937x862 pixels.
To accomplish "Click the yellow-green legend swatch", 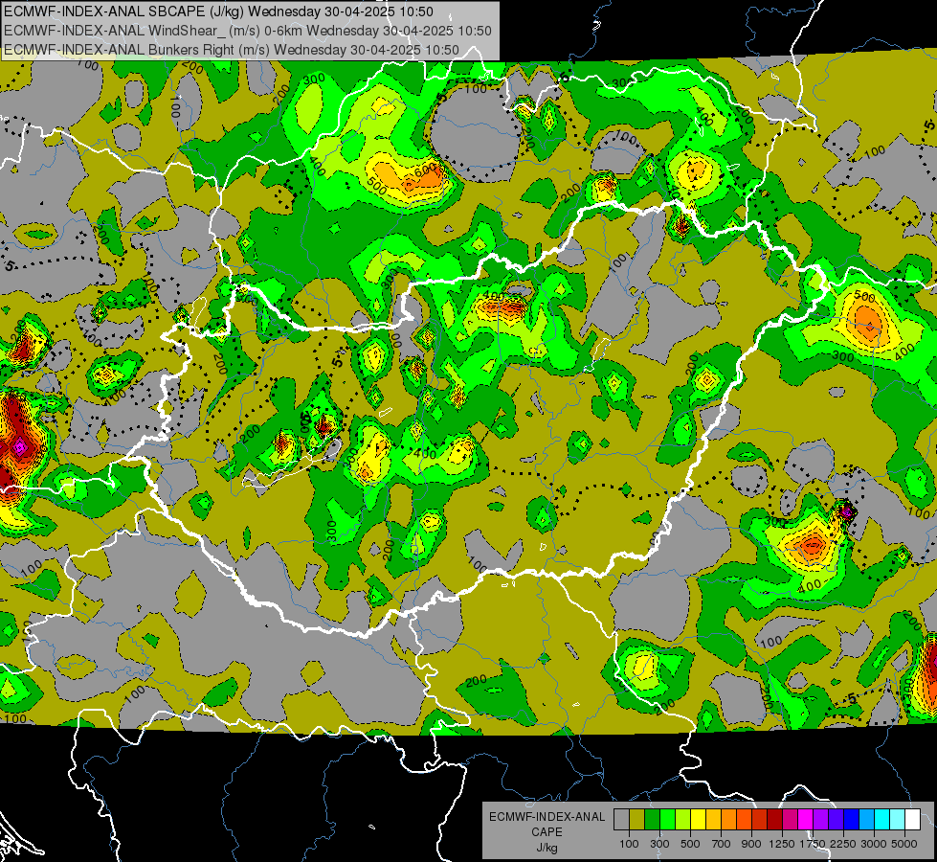I will pyautogui.click(x=683, y=820).
